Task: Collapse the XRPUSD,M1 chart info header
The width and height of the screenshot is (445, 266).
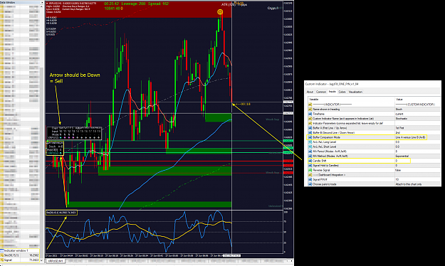Action: (x=48, y=3)
